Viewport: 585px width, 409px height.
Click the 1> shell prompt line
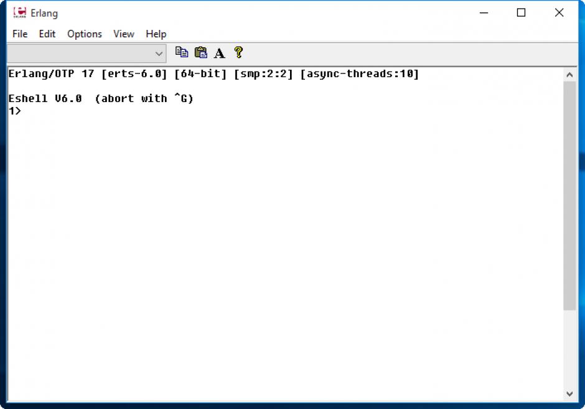click(x=15, y=111)
